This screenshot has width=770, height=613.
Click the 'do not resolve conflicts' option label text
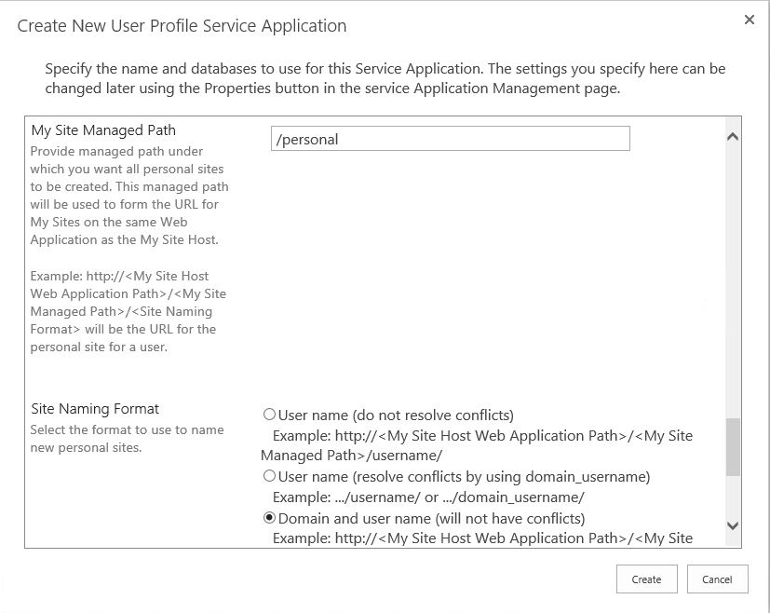tap(396, 415)
